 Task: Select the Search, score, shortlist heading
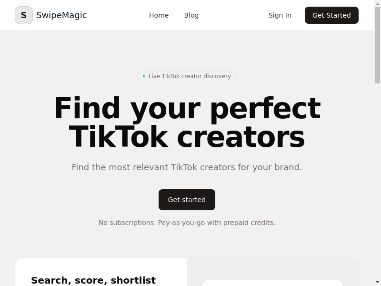point(93,280)
